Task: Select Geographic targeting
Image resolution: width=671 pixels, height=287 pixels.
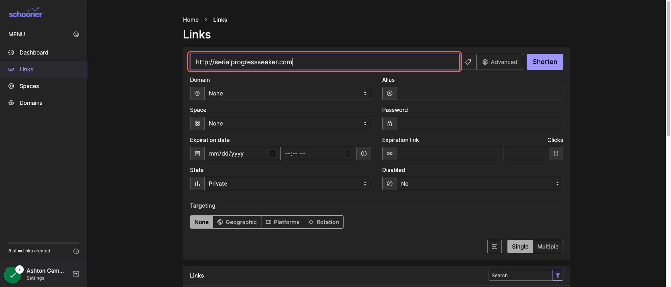Action: click(x=237, y=222)
